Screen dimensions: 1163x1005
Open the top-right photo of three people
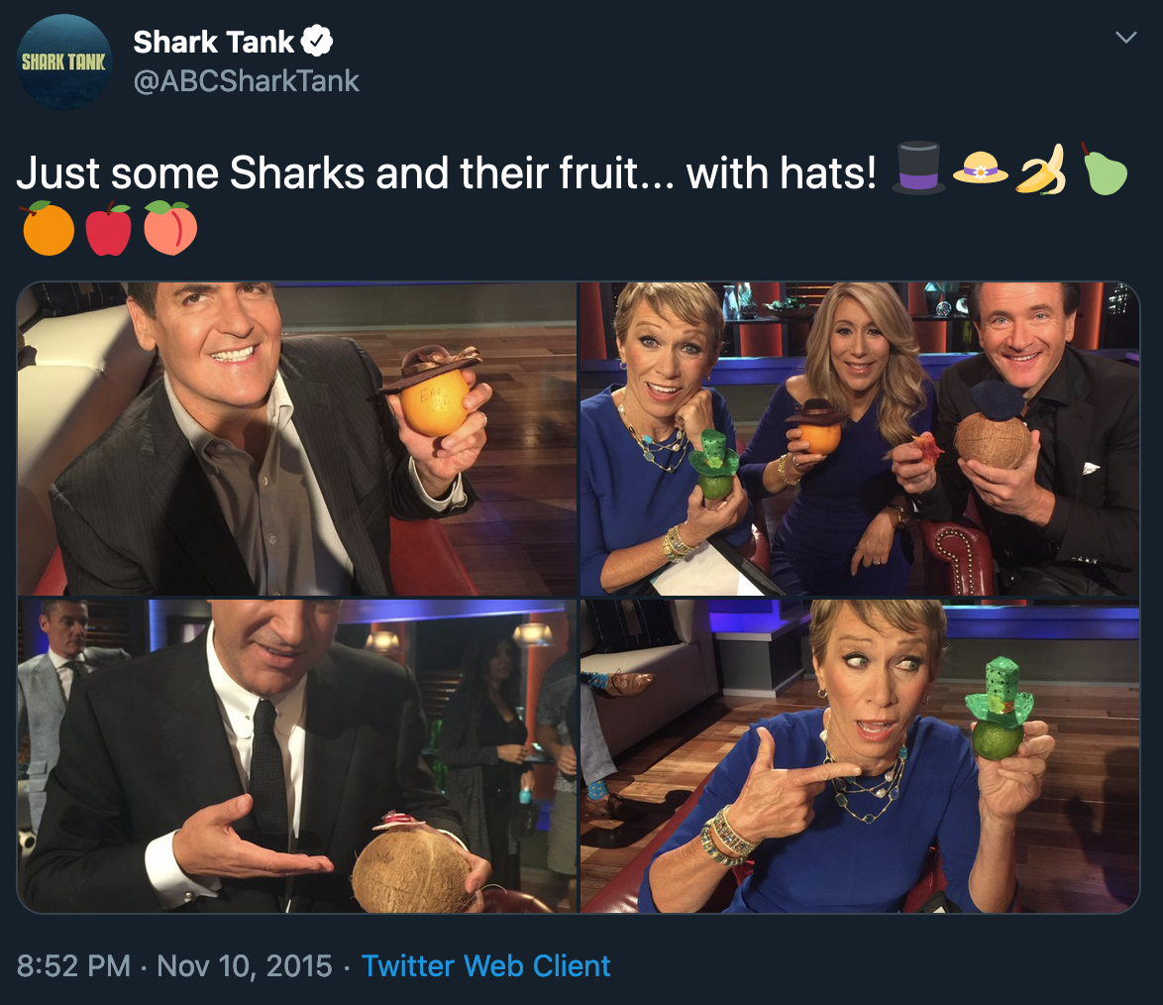[859, 439]
